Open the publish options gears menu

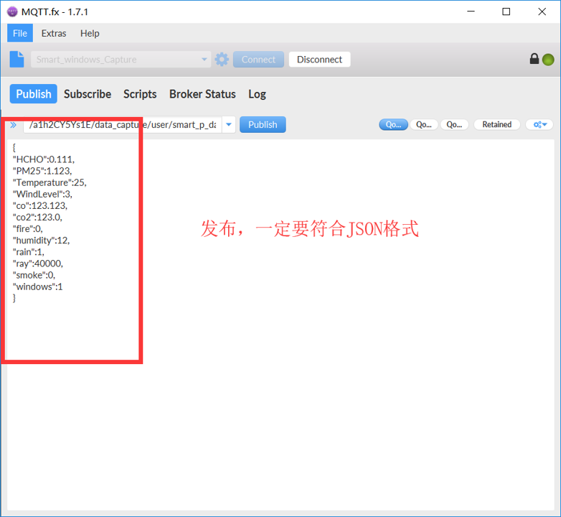click(539, 125)
